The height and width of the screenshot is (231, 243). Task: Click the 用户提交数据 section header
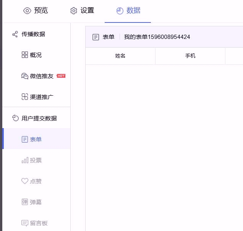(39, 118)
